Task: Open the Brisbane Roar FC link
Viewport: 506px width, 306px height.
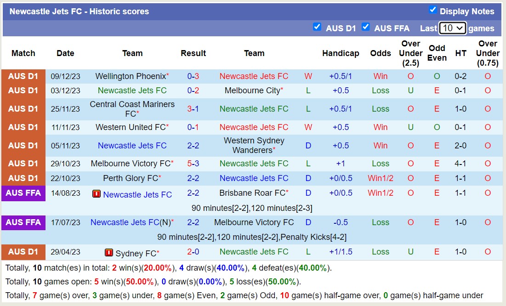Action: click(x=253, y=193)
